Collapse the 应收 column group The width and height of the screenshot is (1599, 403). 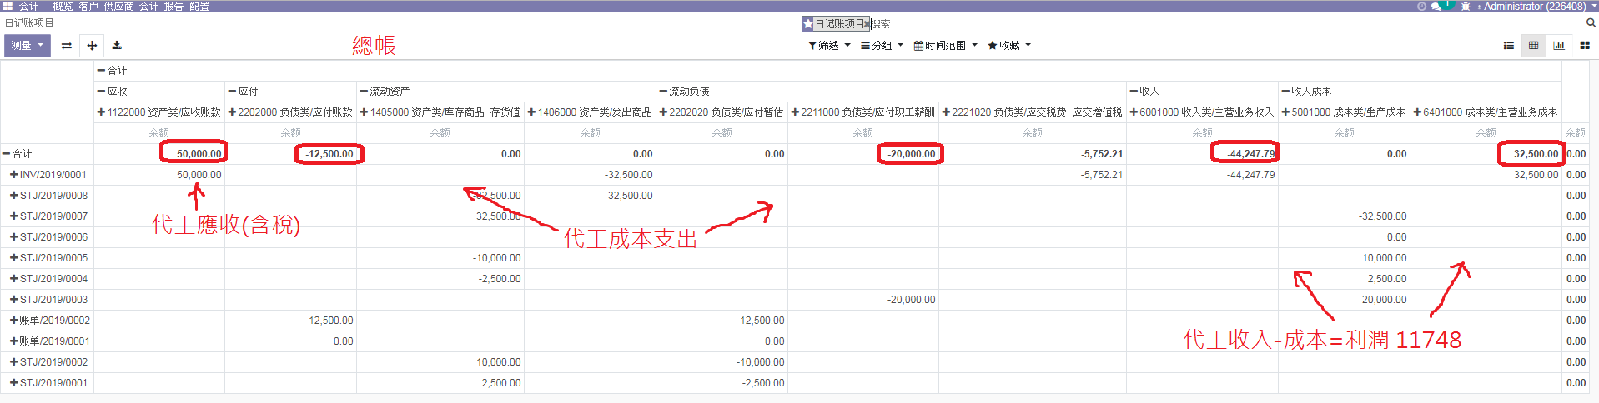coord(112,92)
